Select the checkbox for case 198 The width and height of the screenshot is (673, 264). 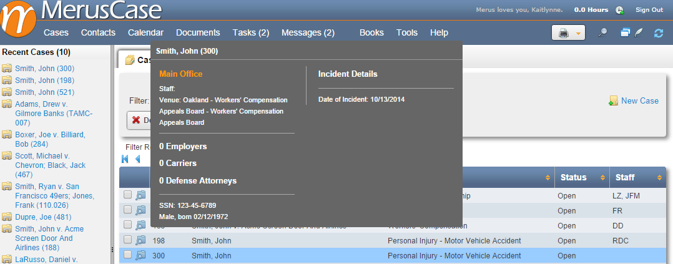127,240
